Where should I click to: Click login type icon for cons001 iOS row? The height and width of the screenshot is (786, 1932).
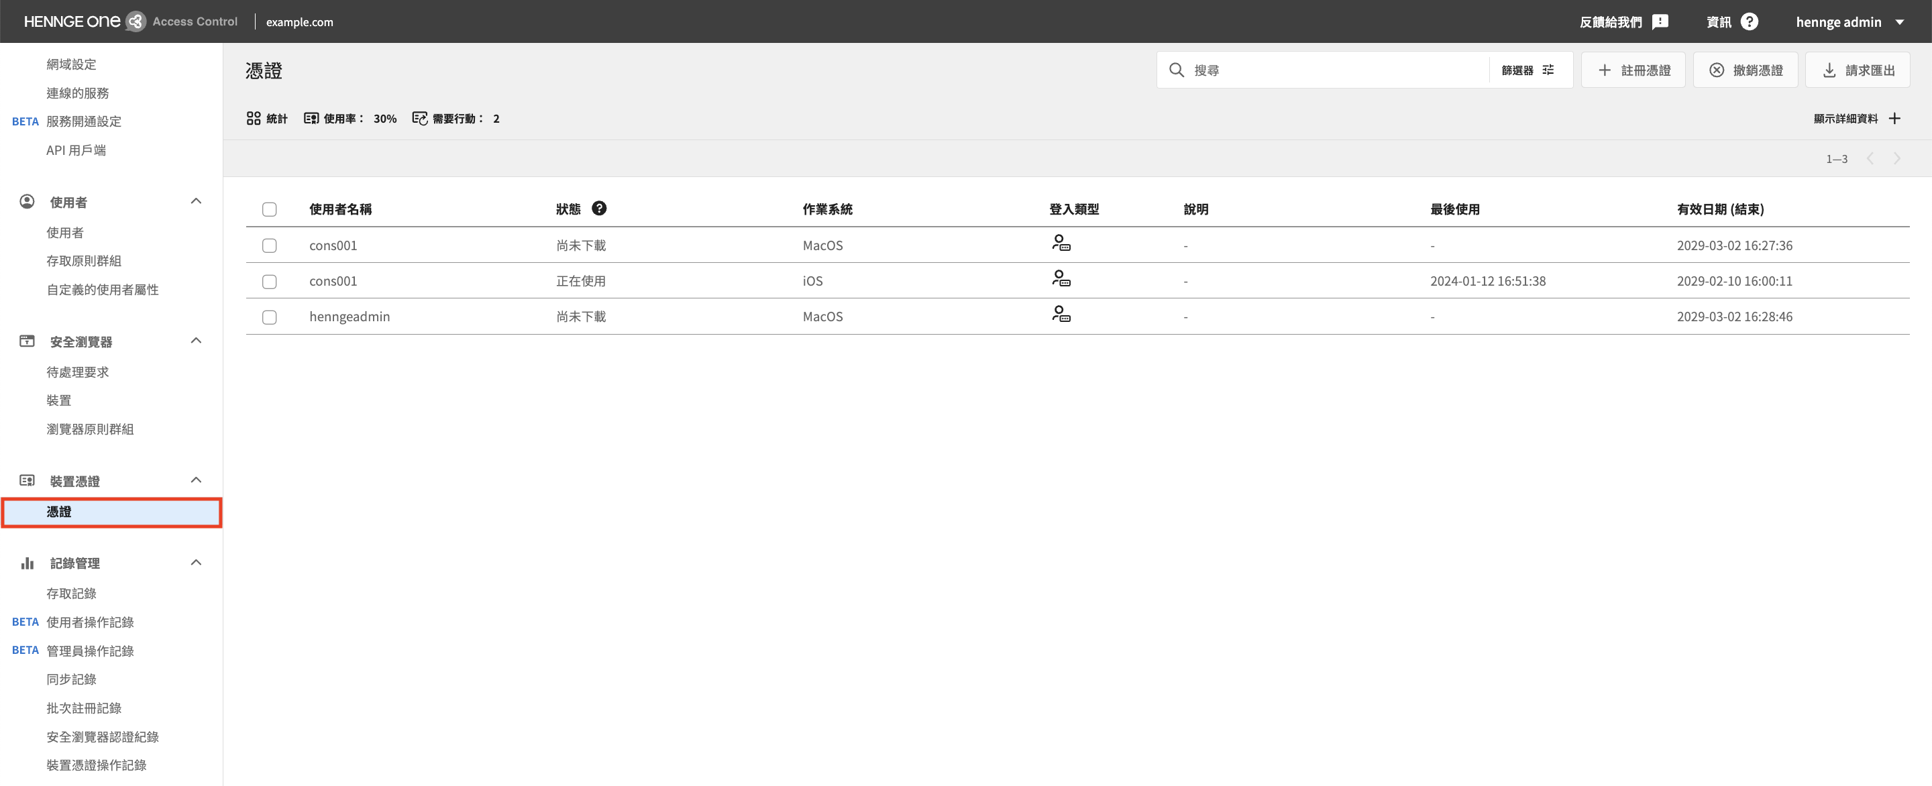(x=1061, y=278)
